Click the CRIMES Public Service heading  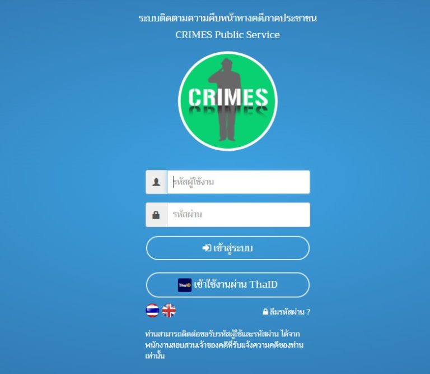(x=228, y=35)
